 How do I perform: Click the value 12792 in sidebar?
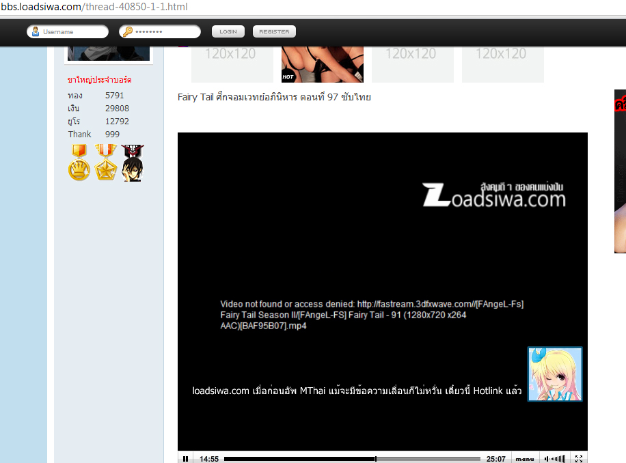117,122
